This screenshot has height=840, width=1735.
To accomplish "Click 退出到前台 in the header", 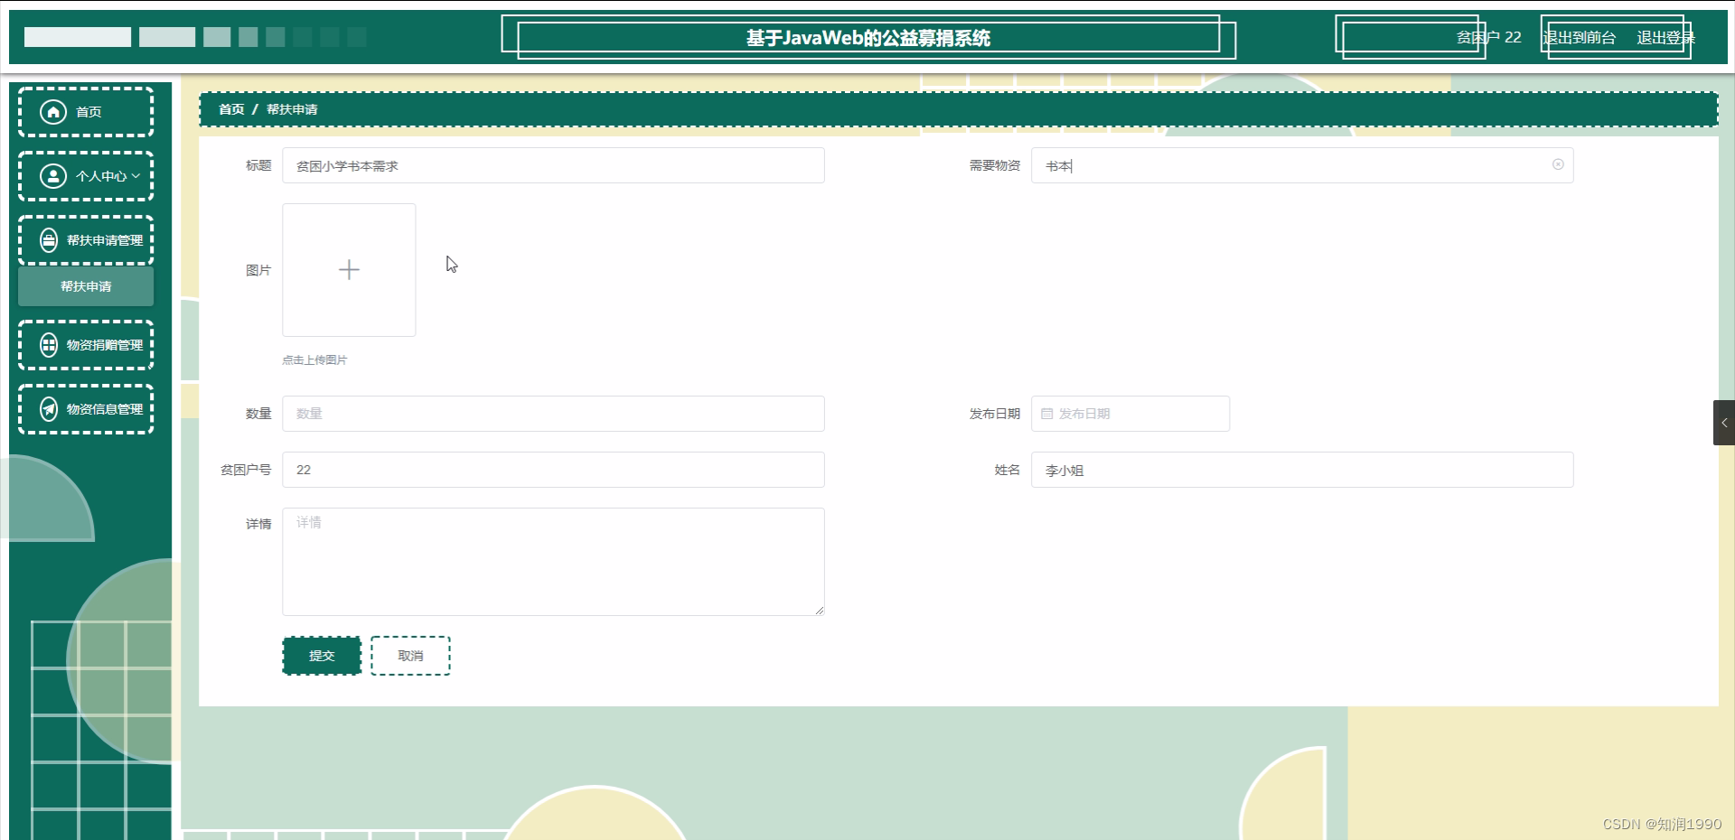I will [1580, 37].
